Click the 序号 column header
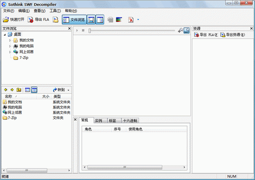 pos(119,129)
